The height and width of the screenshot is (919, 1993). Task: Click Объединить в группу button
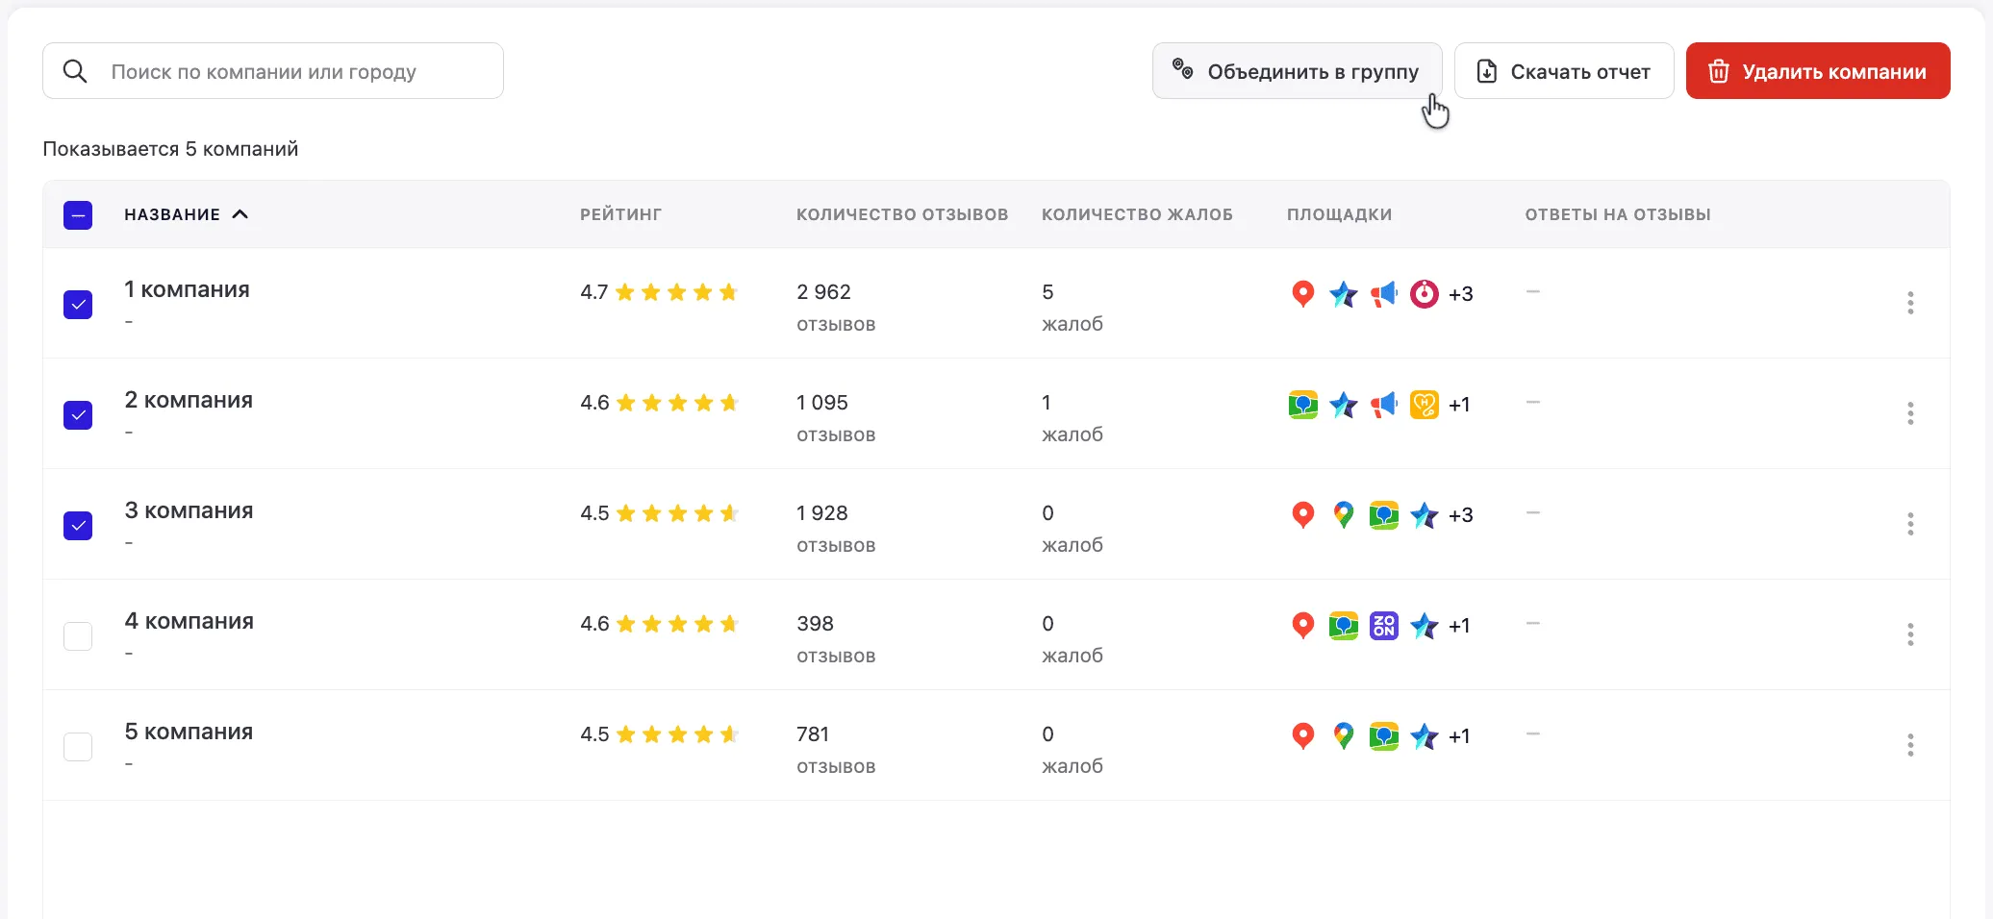click(x=1297, y=70)
